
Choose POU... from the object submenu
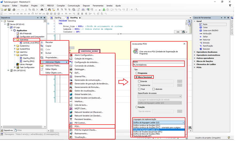click(x=77, y=126)
